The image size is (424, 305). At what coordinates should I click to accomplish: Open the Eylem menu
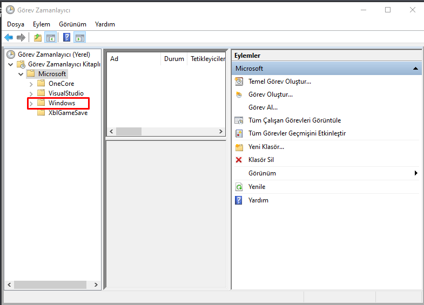42,24
